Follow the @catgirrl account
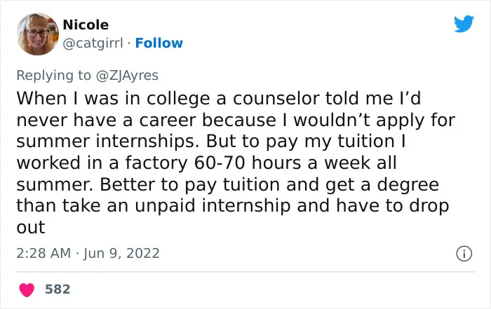 159,43
